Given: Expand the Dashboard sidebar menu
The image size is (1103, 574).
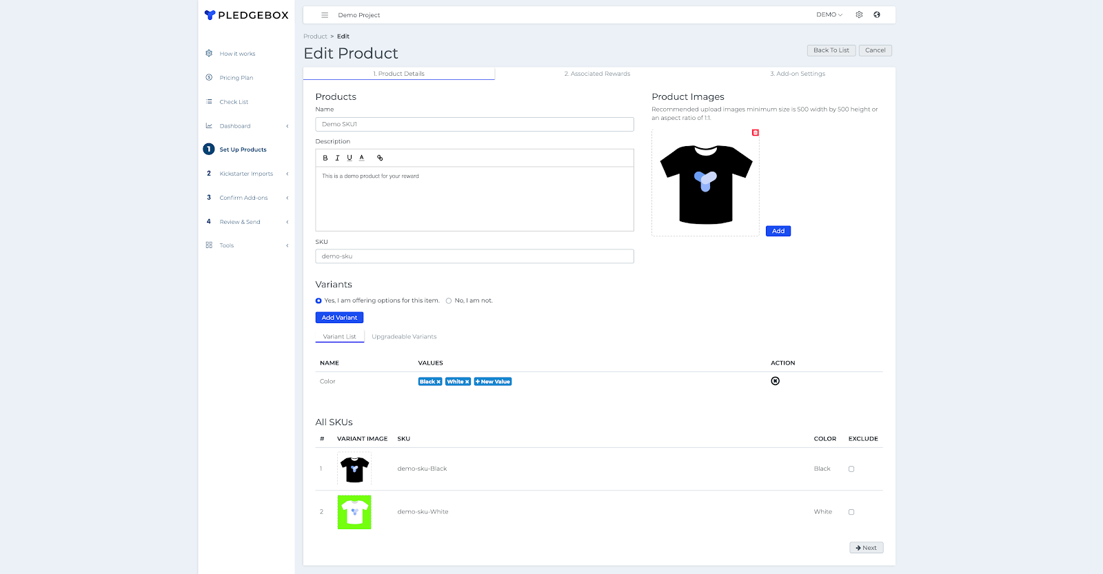Looking at the screenshot, I should [x=287, y=126].
